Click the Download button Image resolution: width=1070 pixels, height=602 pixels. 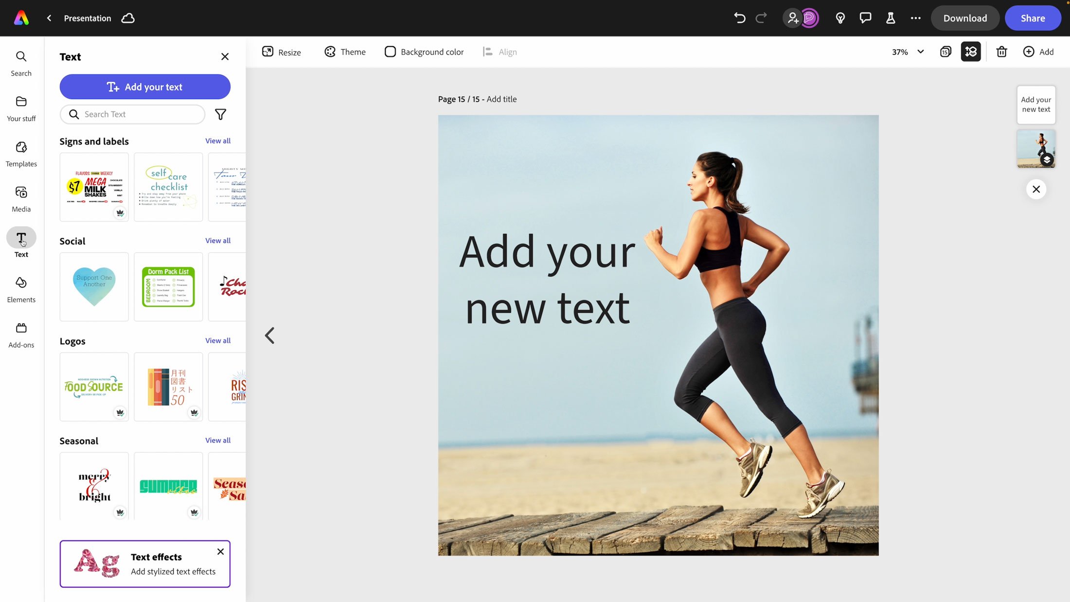point(965,18)
